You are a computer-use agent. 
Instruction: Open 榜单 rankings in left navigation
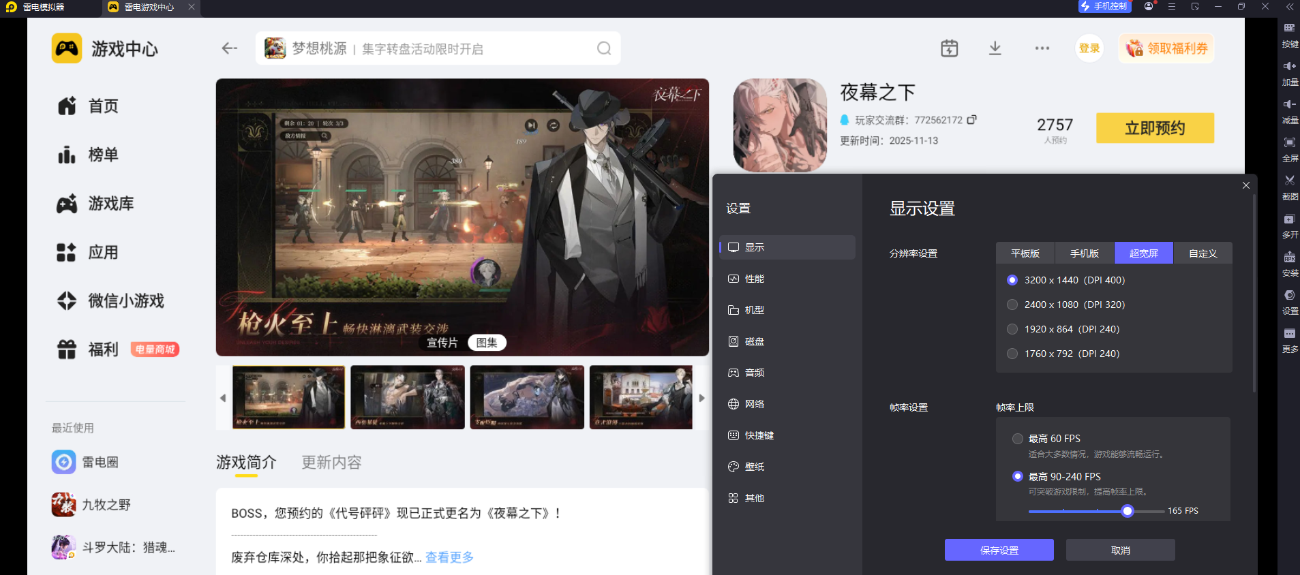click(x=88, y=155)
